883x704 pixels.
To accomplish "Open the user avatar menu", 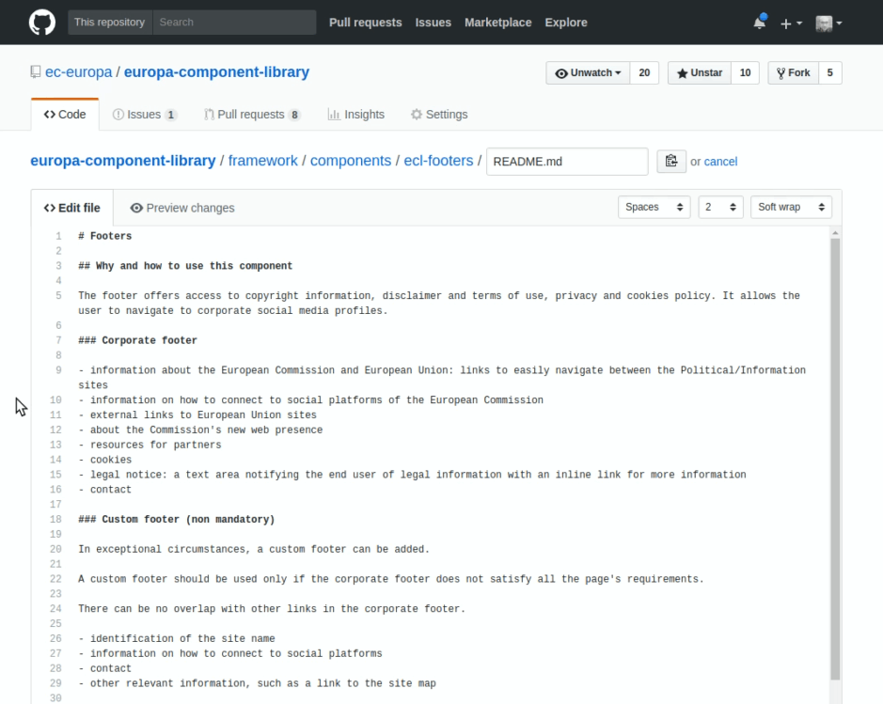I will pos(828,23).
